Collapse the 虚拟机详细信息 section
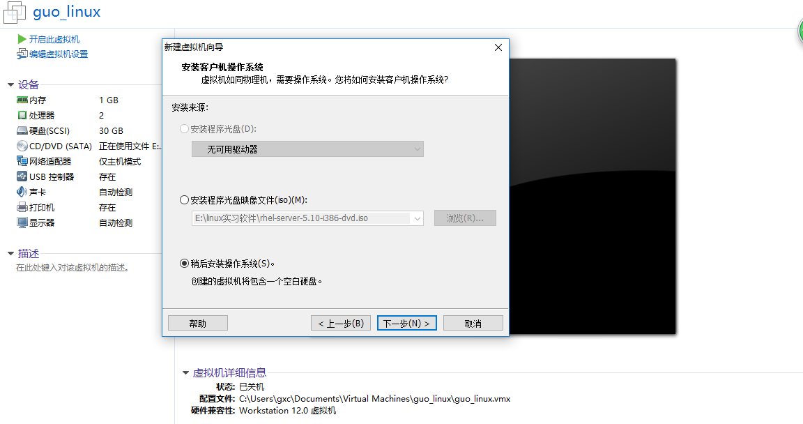Image resolution: width=803 pixels, height=424 pixels. click(x=186, y=373)
